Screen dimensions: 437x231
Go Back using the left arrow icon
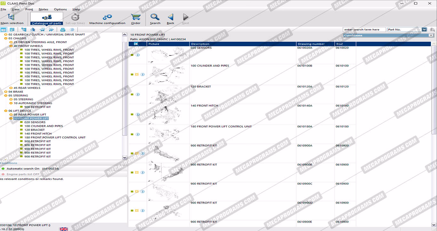[171, 17]
